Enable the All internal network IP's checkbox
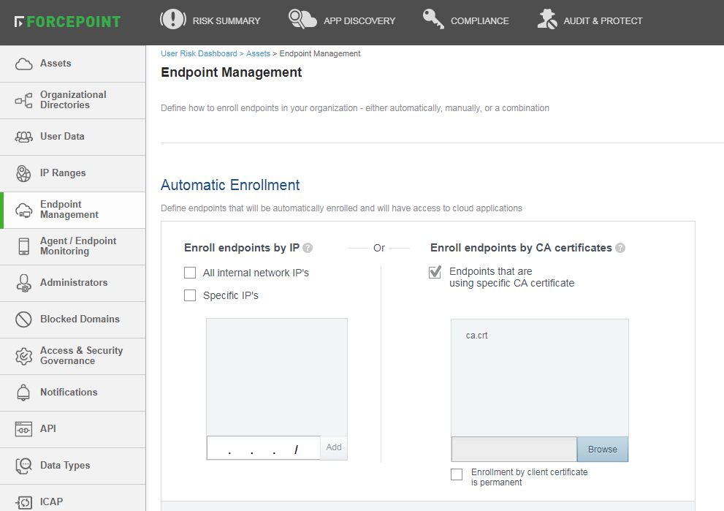 (190, 273)
